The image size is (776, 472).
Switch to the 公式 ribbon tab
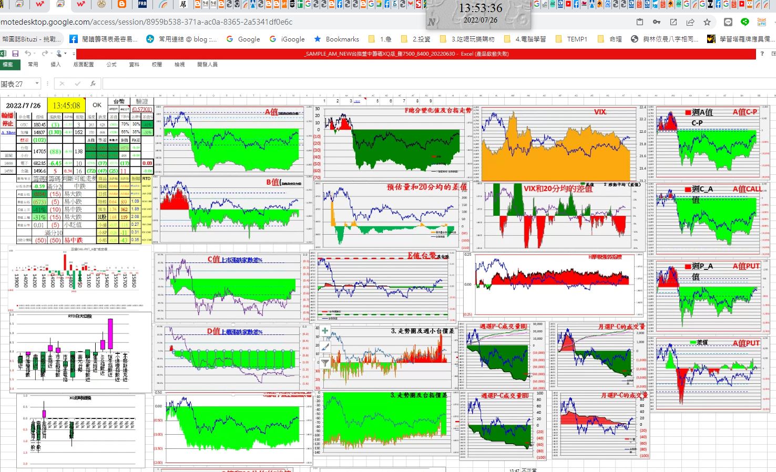click(x=111, y=65)
